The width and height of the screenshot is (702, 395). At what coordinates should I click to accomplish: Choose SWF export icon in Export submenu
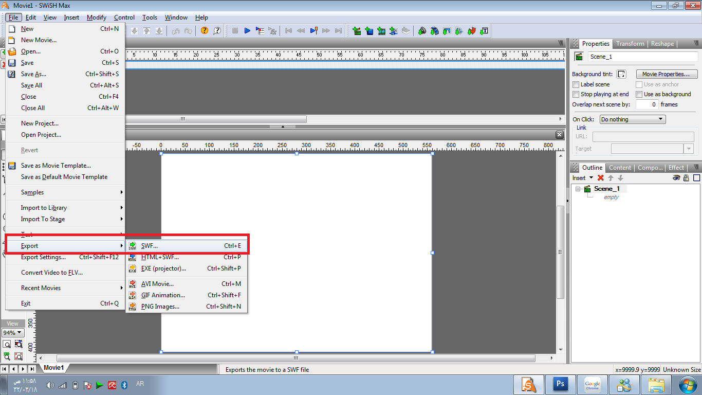pos(133,246)
